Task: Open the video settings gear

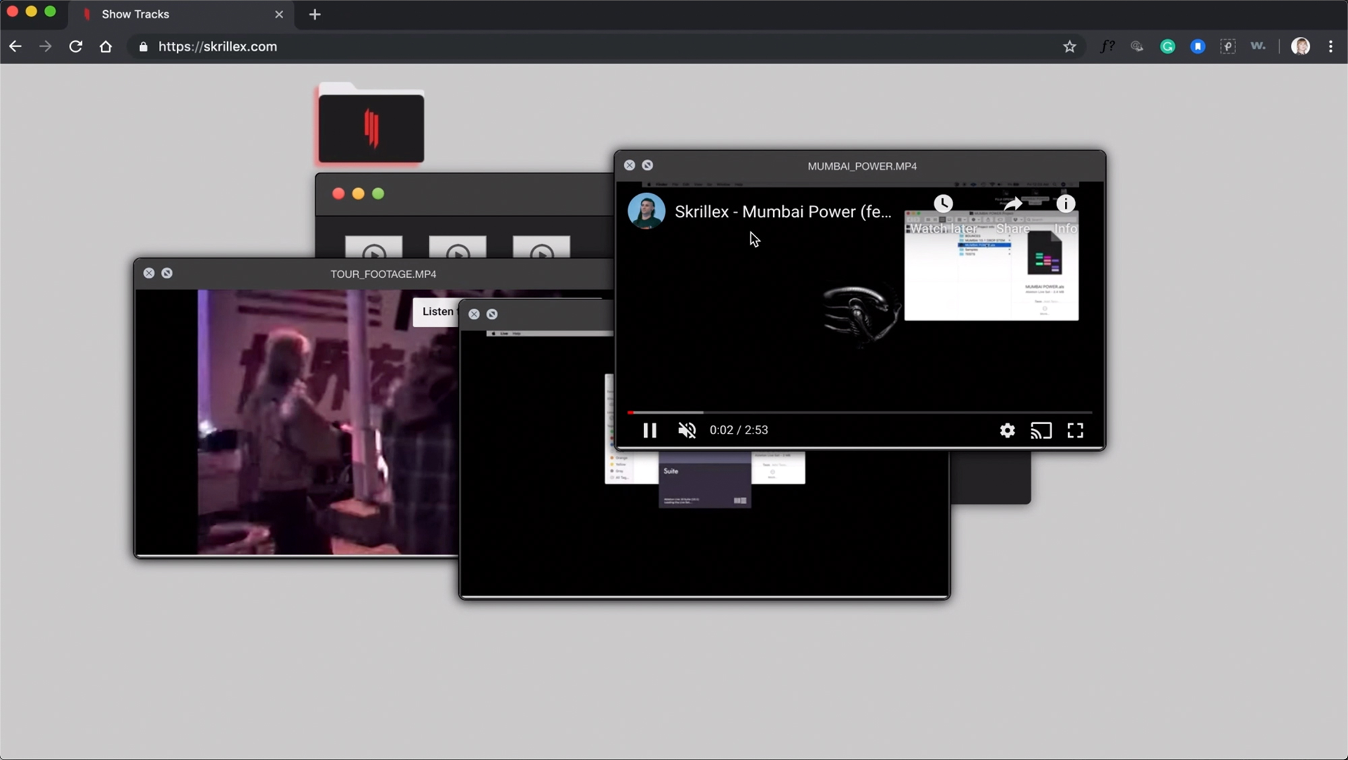Action: [x=1007, y=430]
